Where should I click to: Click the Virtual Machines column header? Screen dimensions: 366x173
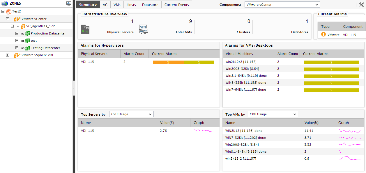click(248, 54)
